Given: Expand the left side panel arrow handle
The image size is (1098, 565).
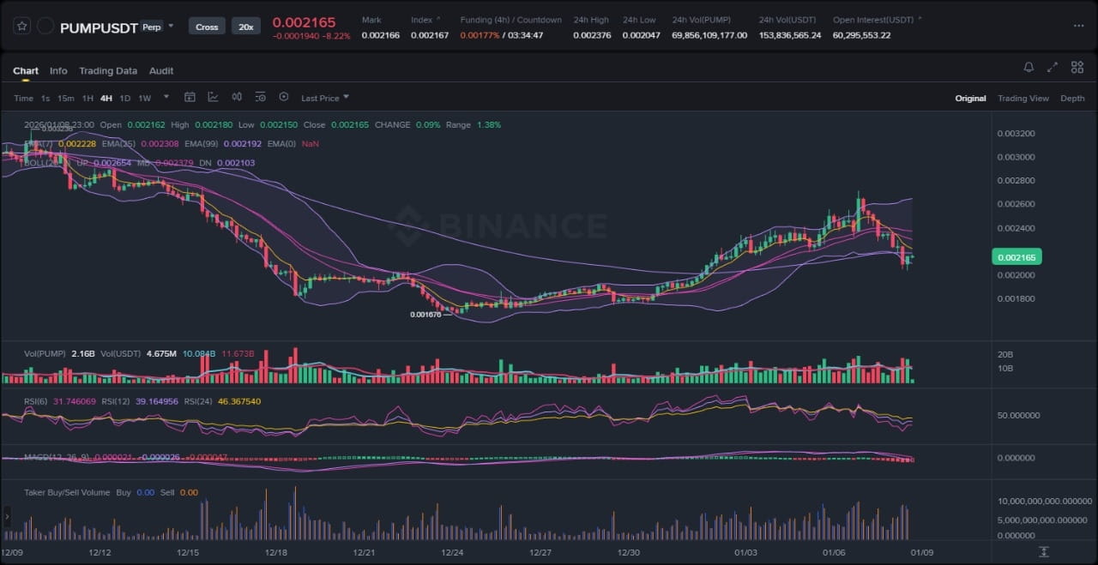Looking at the screenshot, I should coord(7,516).
